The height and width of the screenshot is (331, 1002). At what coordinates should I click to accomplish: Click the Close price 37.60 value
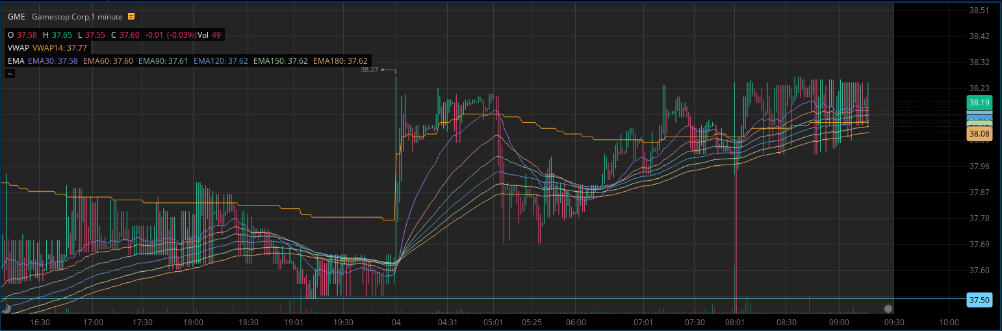tap(129, 34)
